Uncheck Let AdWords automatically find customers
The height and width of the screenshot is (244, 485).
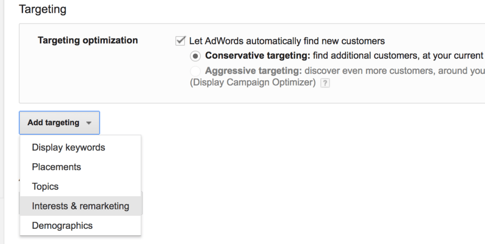[x=180, y=41]
